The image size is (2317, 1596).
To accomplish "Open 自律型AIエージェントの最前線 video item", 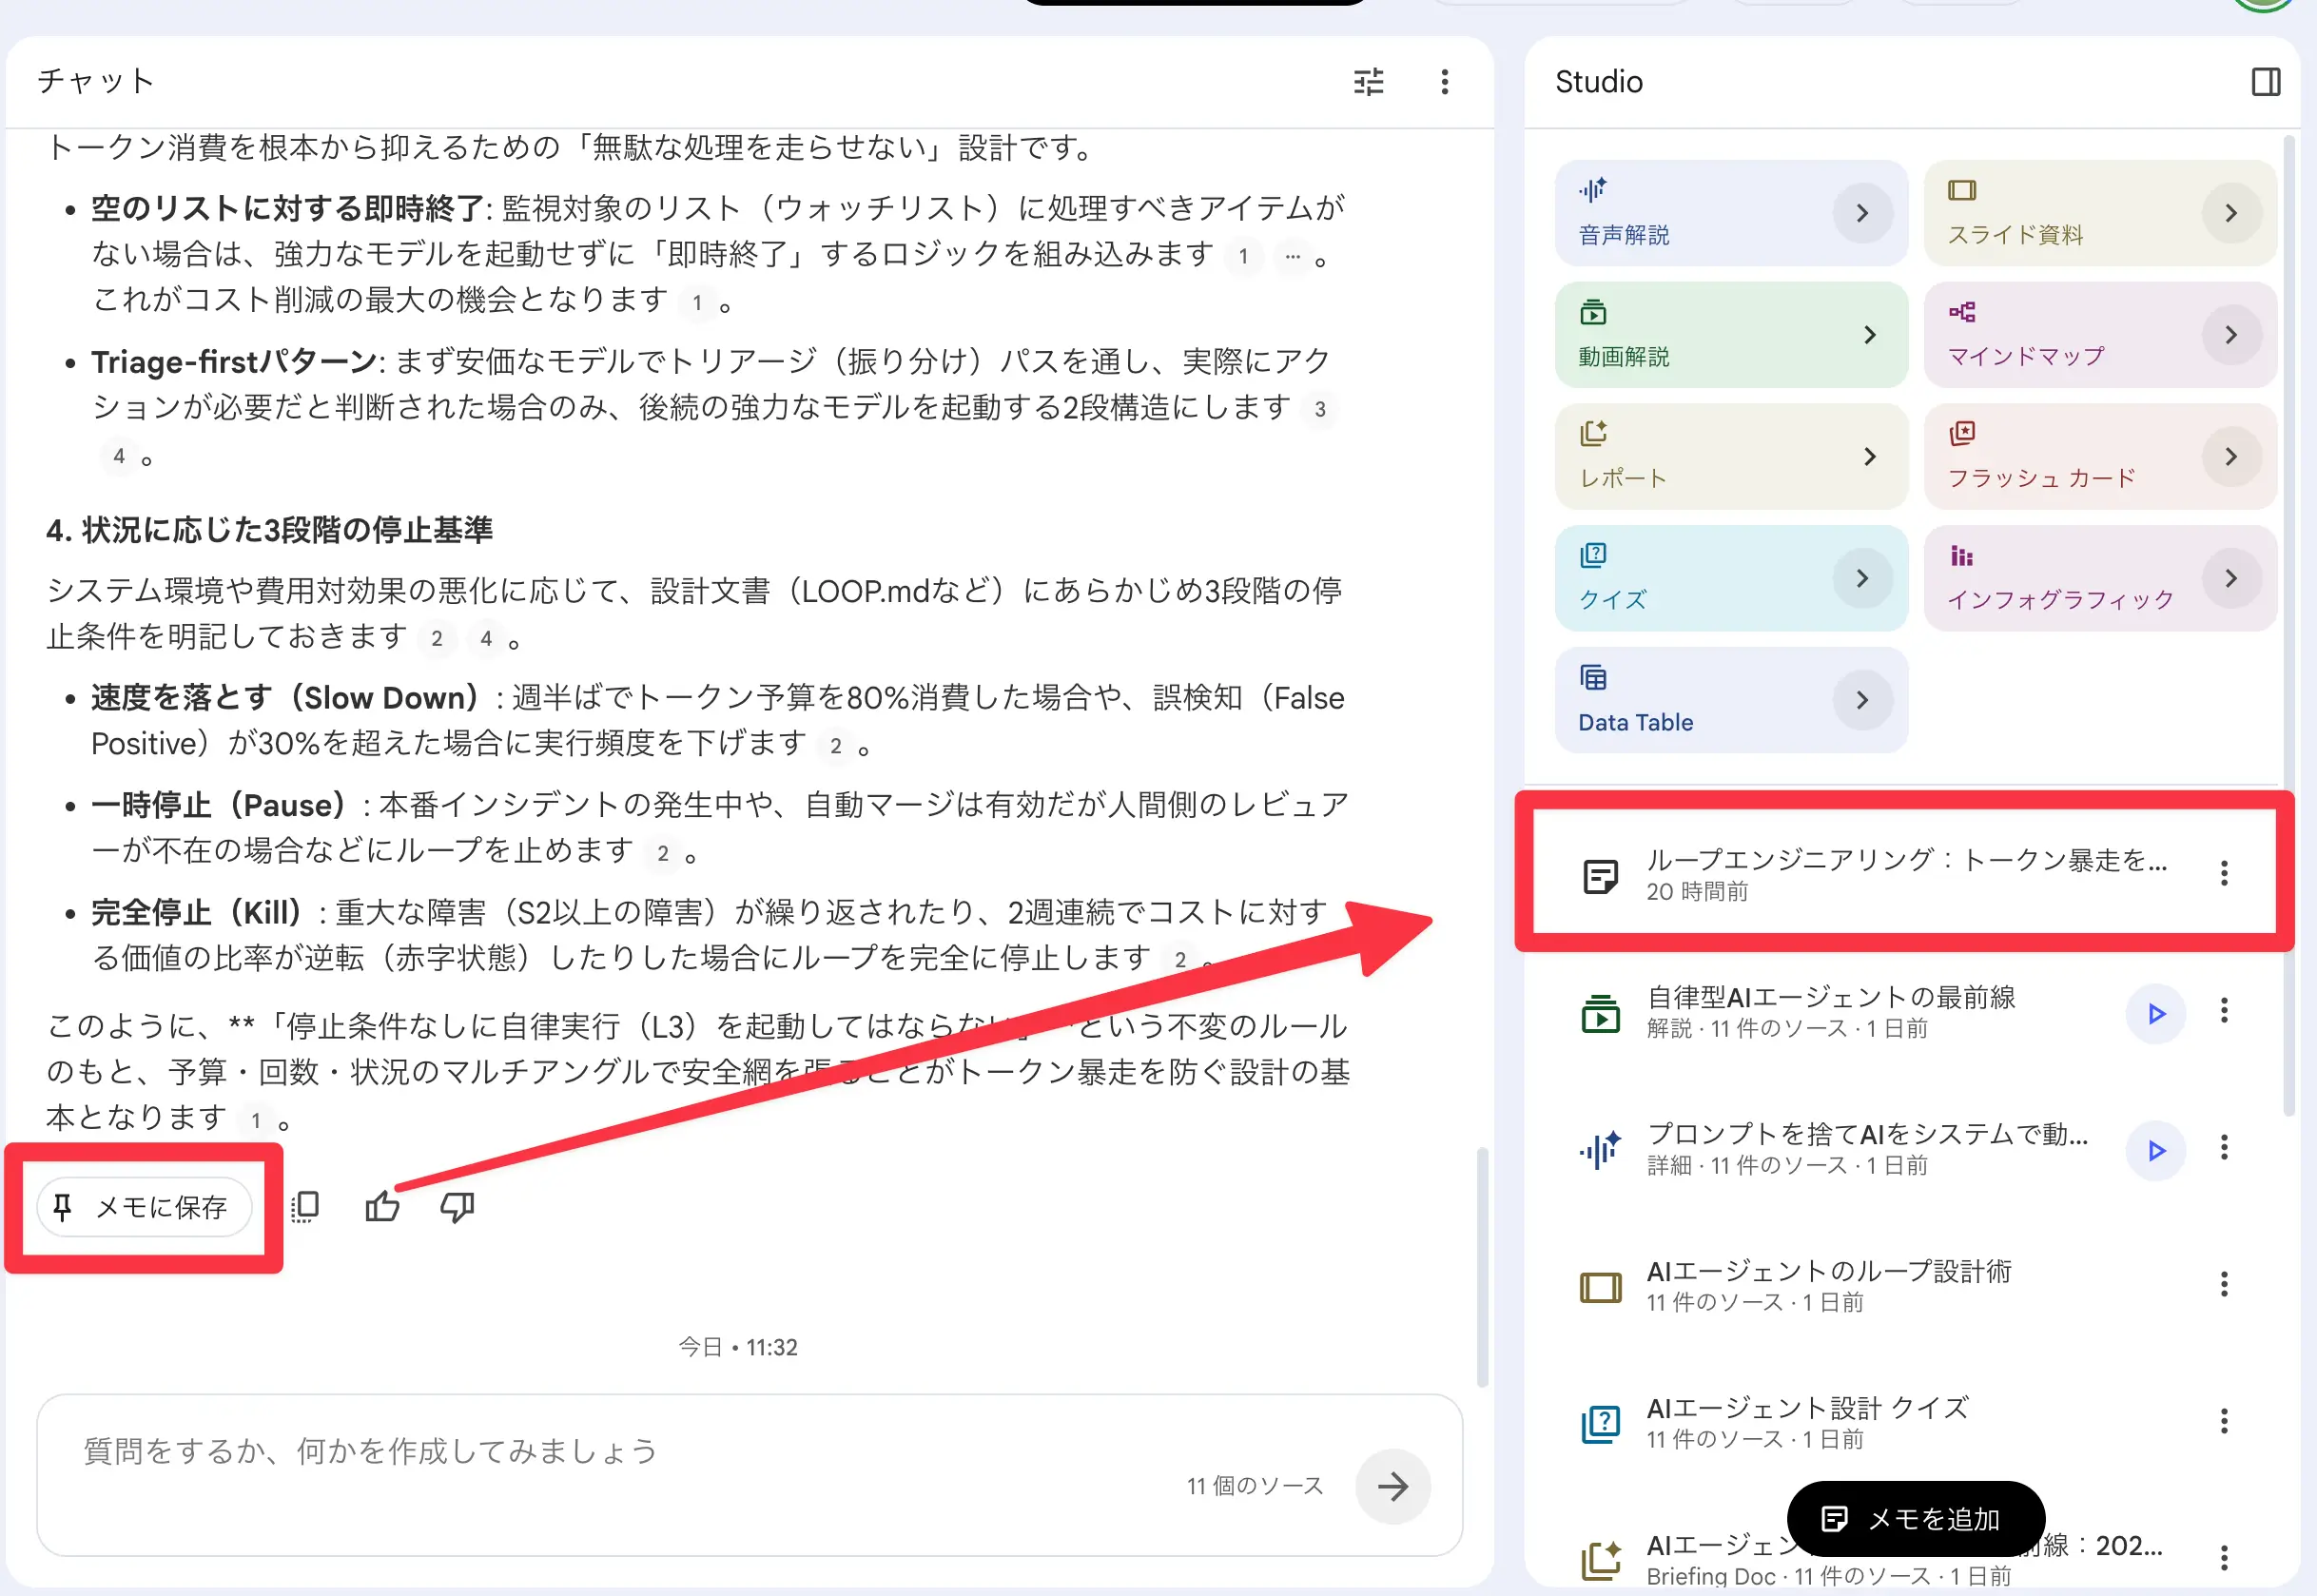I will click(x=1830, y=1012).
